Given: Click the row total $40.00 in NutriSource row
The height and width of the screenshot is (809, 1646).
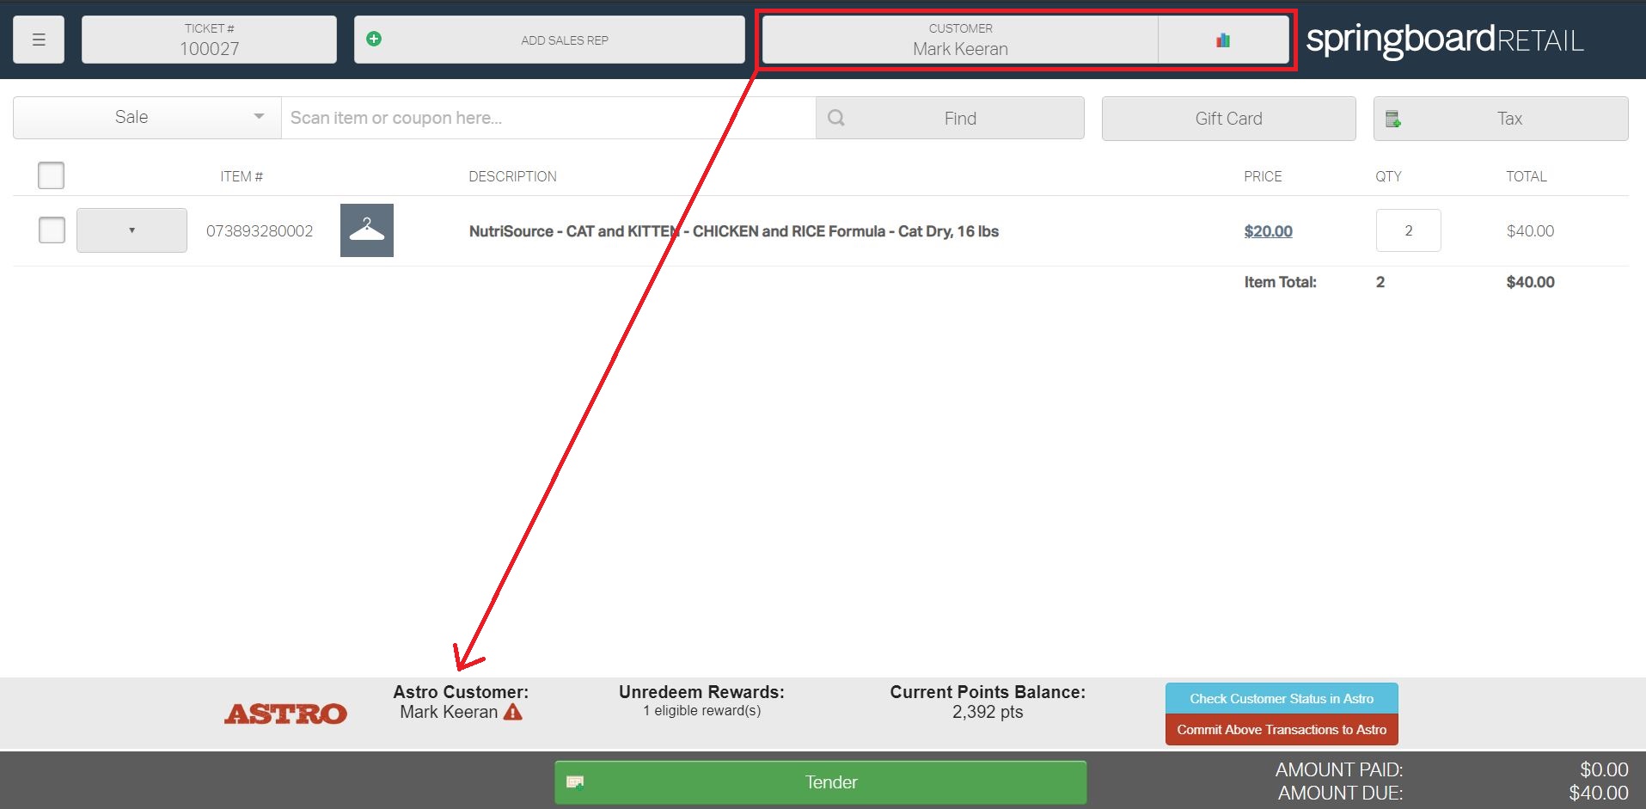Looking at the screenshot, I should [x=1530, y=231].
